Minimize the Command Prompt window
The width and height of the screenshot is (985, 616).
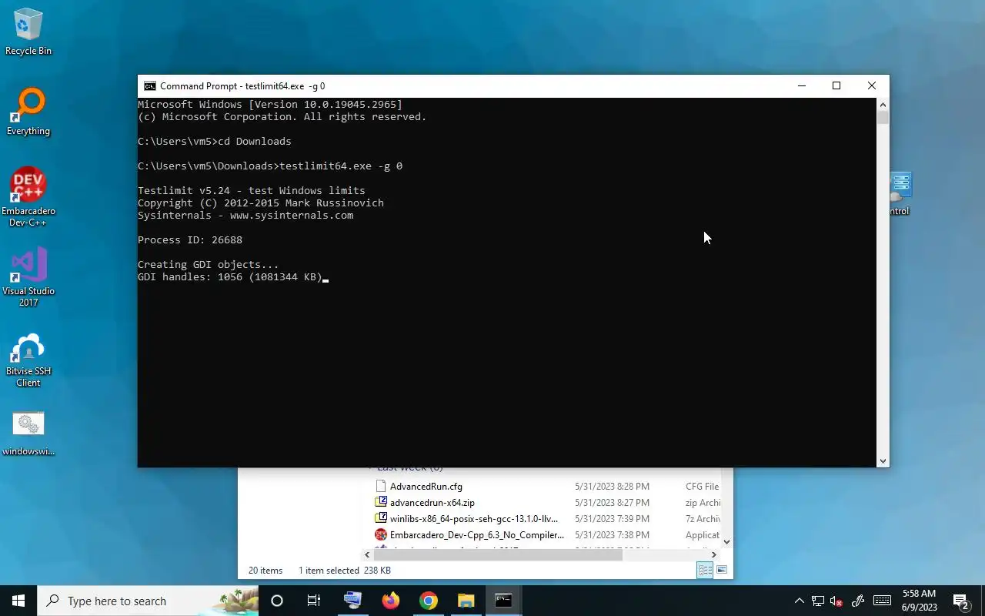[802, 86]
